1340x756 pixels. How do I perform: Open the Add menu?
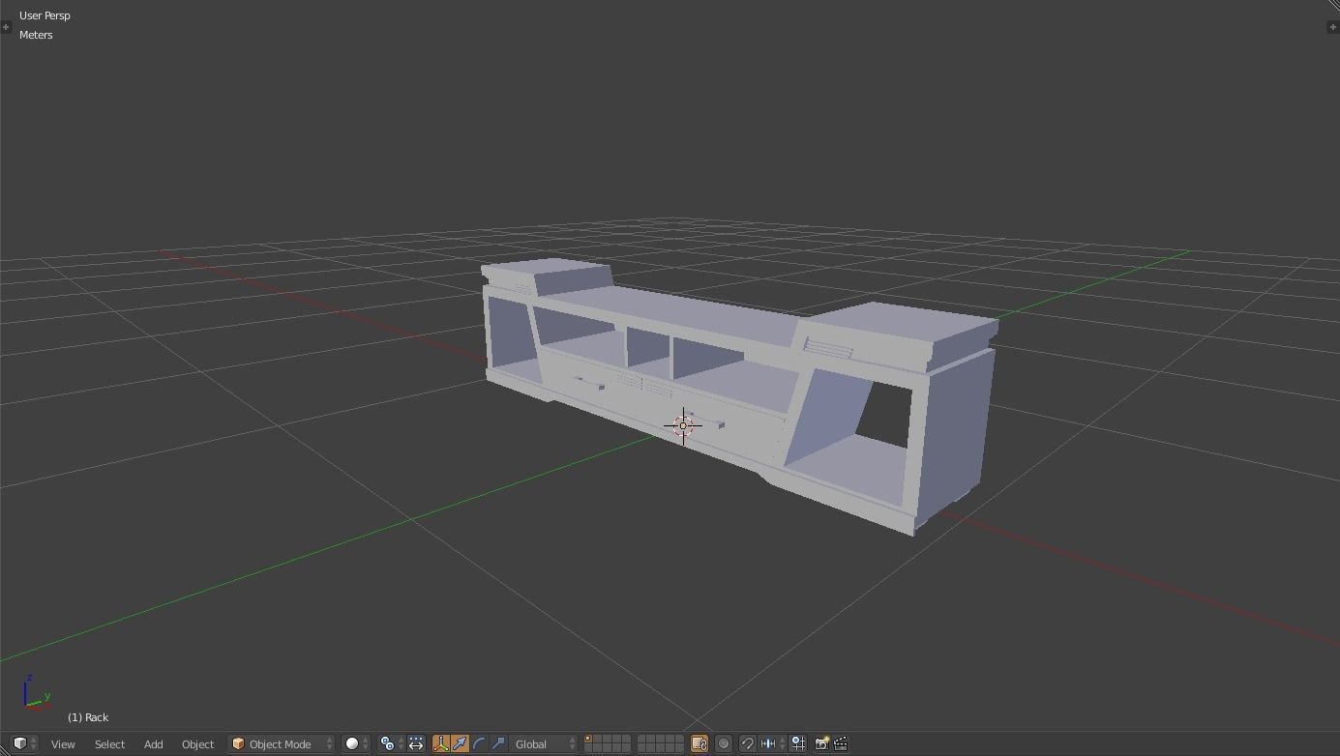click(153, 743)
